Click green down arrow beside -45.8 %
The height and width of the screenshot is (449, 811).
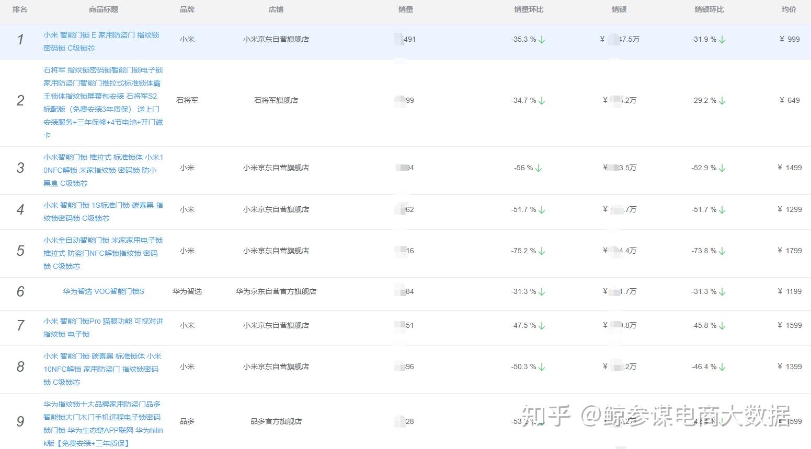pos(722,326)
